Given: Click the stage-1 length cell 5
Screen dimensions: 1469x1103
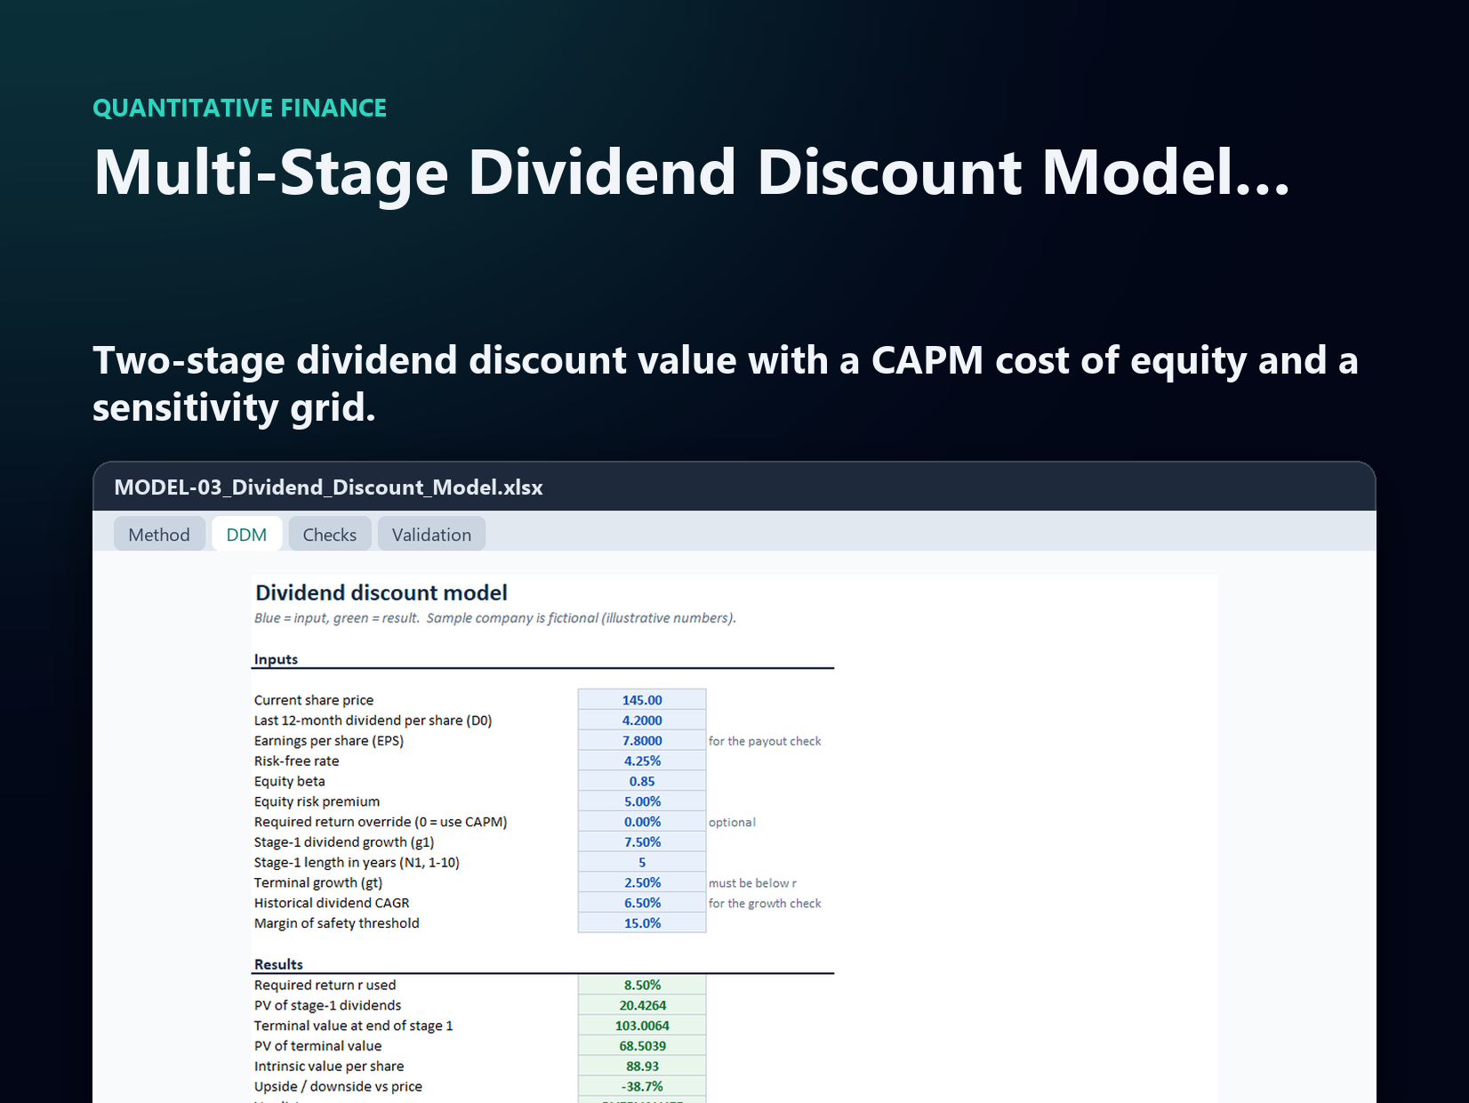Looking at the screenshot, I should tap(642, 863).
